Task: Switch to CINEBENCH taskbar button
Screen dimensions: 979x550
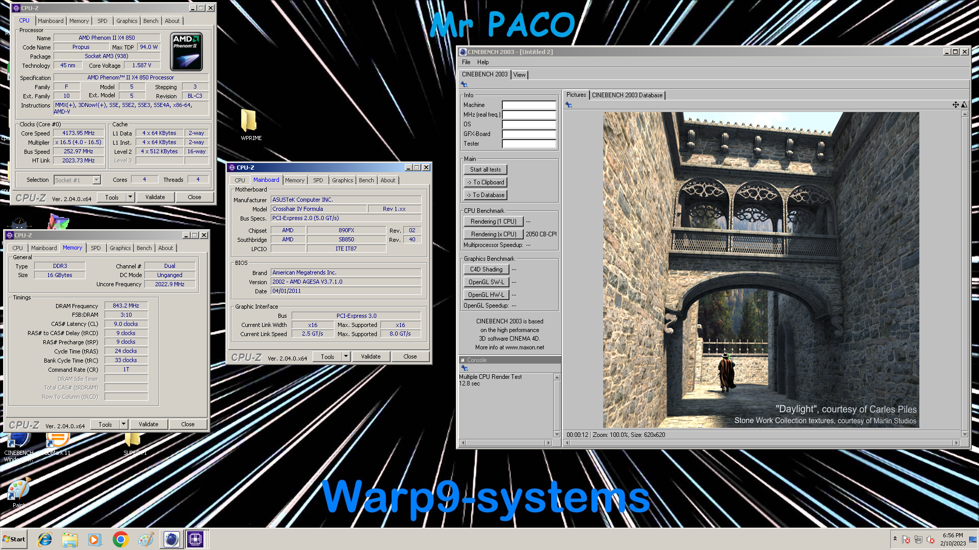Action: point(171,539)
